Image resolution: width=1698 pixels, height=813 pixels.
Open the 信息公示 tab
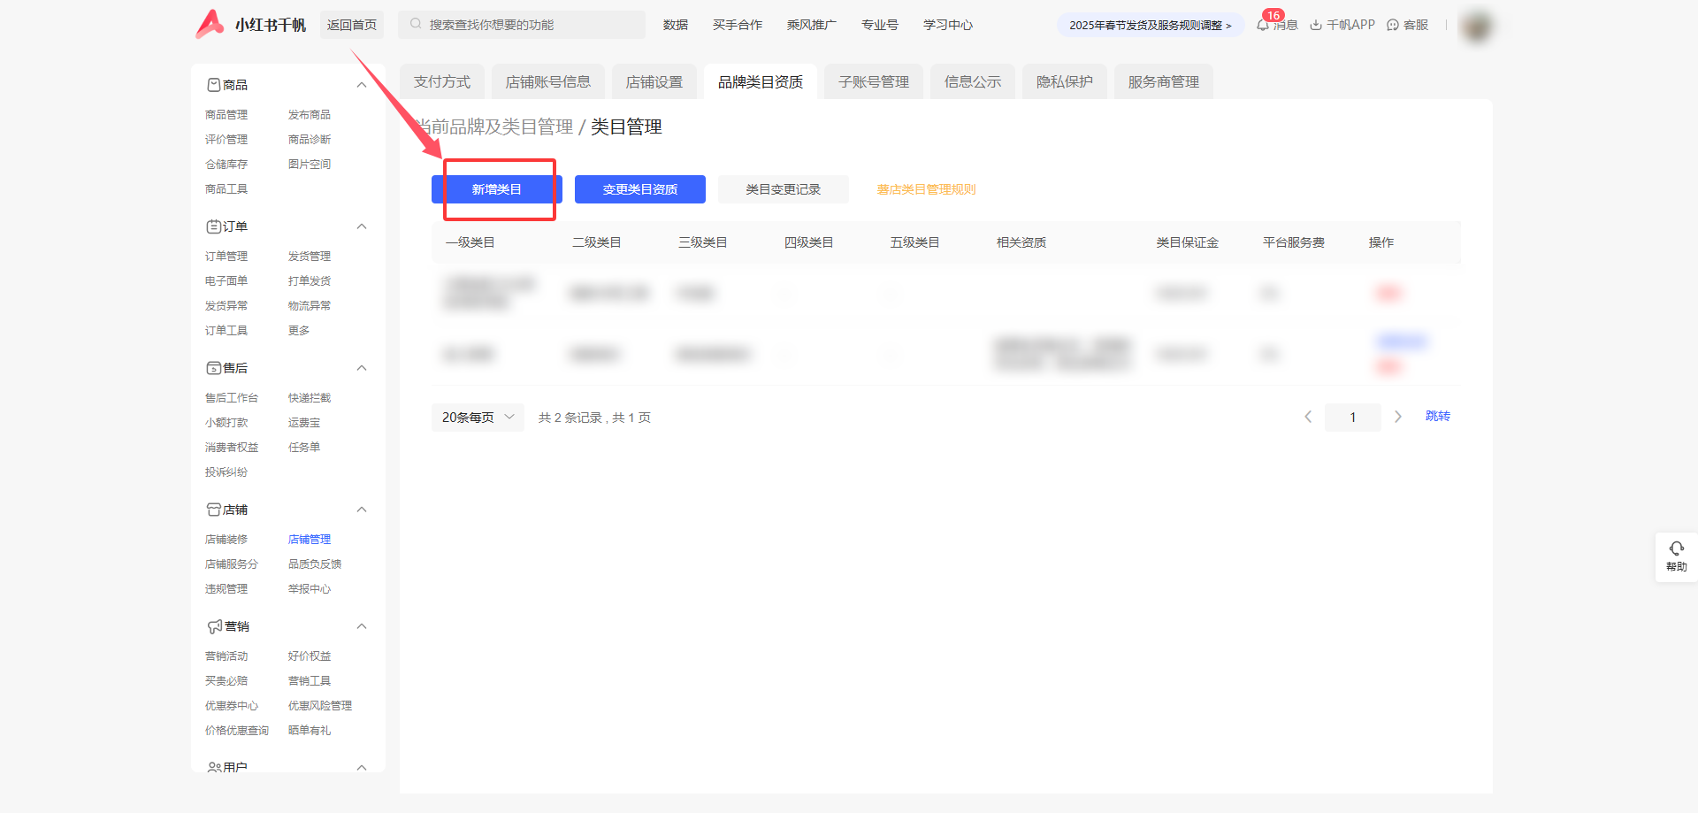[x=973, y=82]
